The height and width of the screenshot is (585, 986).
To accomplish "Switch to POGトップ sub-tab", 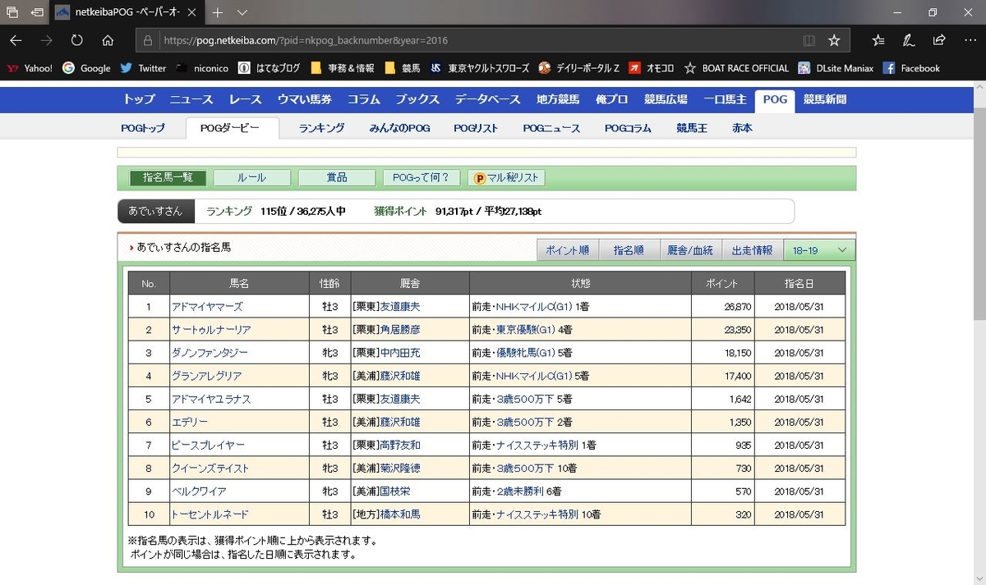I will (142, 128).
